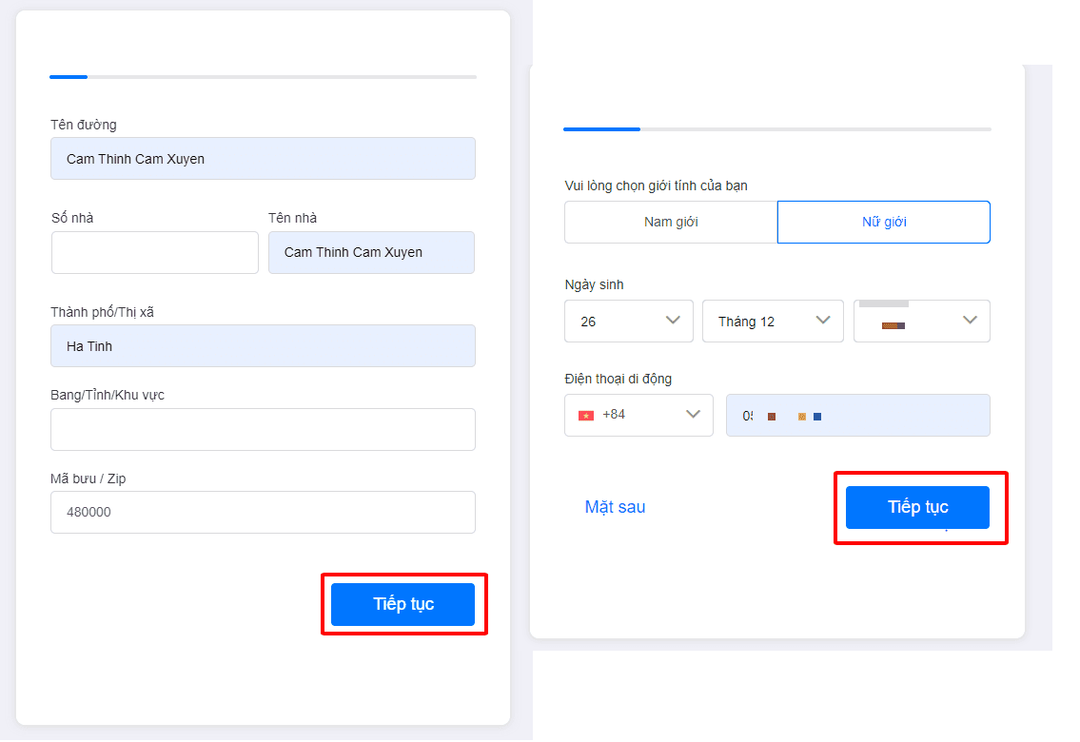Screen dimensions: 1080x742
Task: Click Tiếp tục button on personal info form
Action: 917,507
